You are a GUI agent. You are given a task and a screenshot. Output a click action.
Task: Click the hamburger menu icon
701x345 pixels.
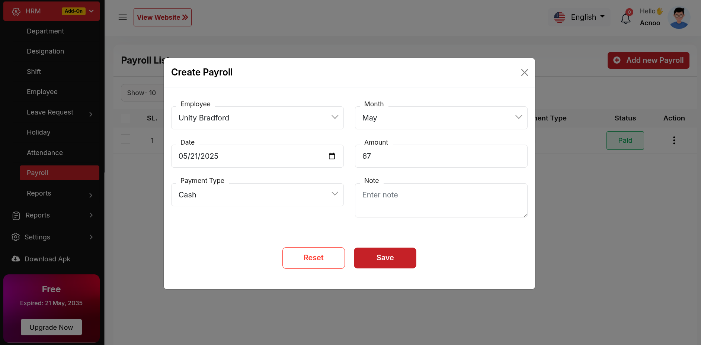pos(122,17)
